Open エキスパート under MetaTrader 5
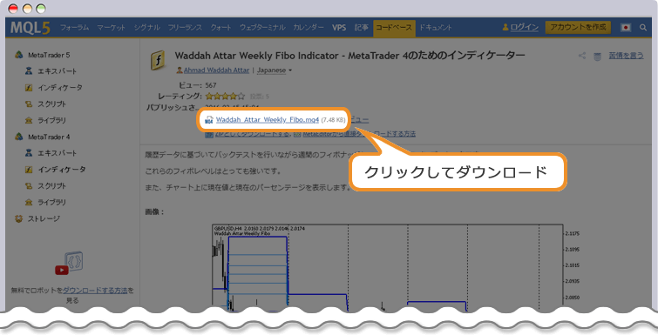The image size is (658, 335). point(57,71)
